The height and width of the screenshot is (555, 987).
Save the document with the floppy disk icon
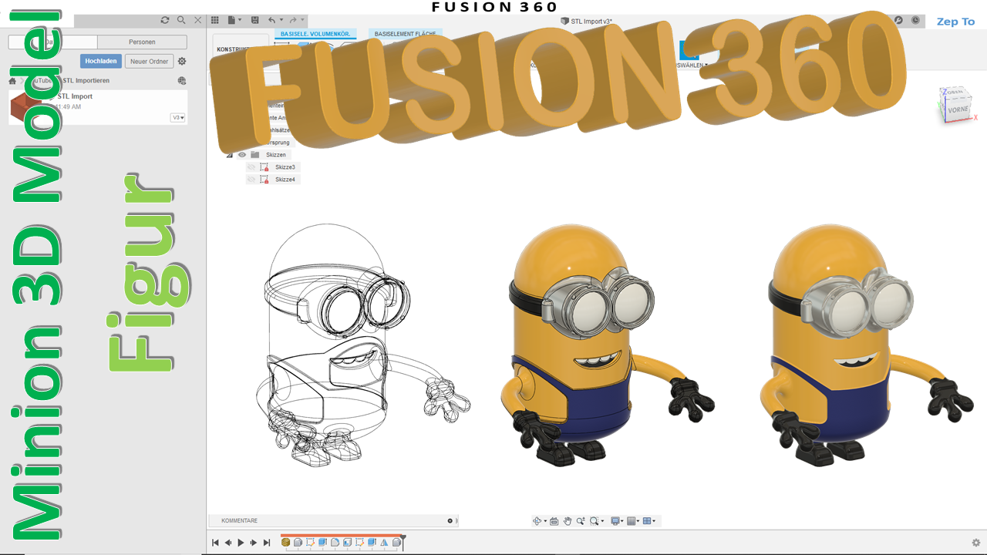coord(254,20)
